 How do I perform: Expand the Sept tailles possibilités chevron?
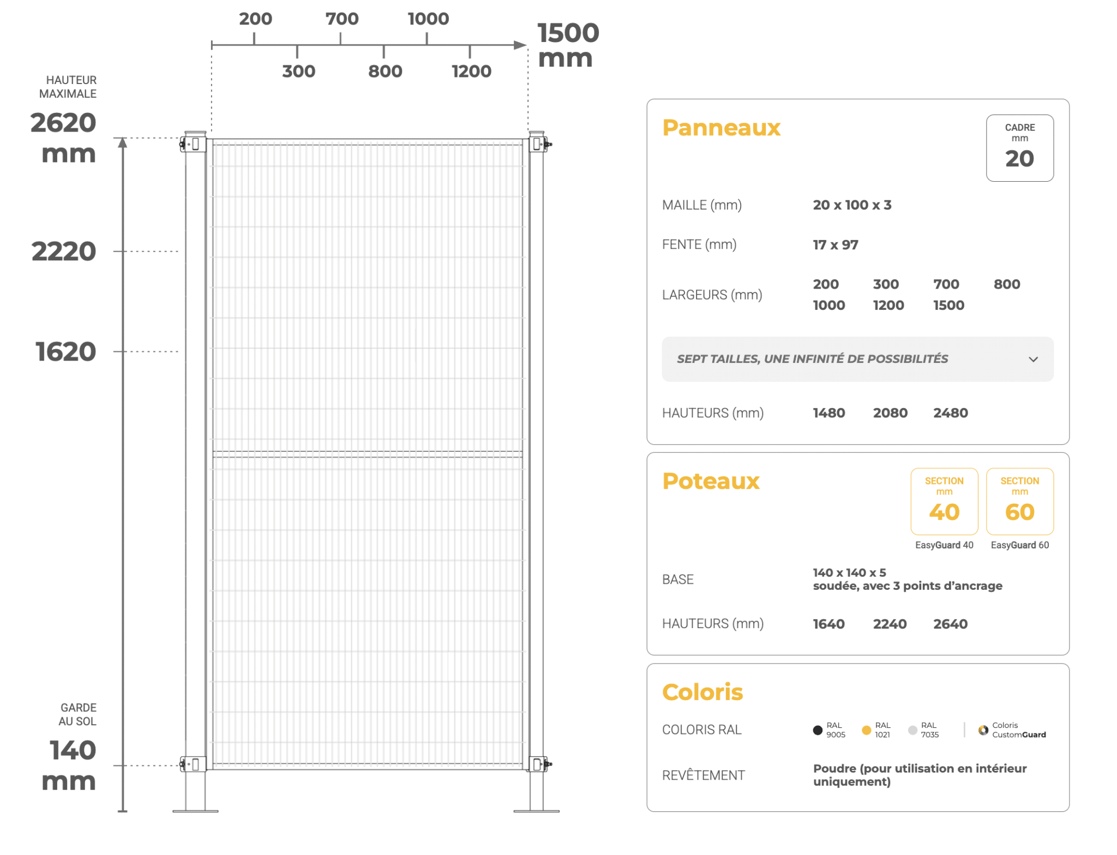pos(1032,359)
